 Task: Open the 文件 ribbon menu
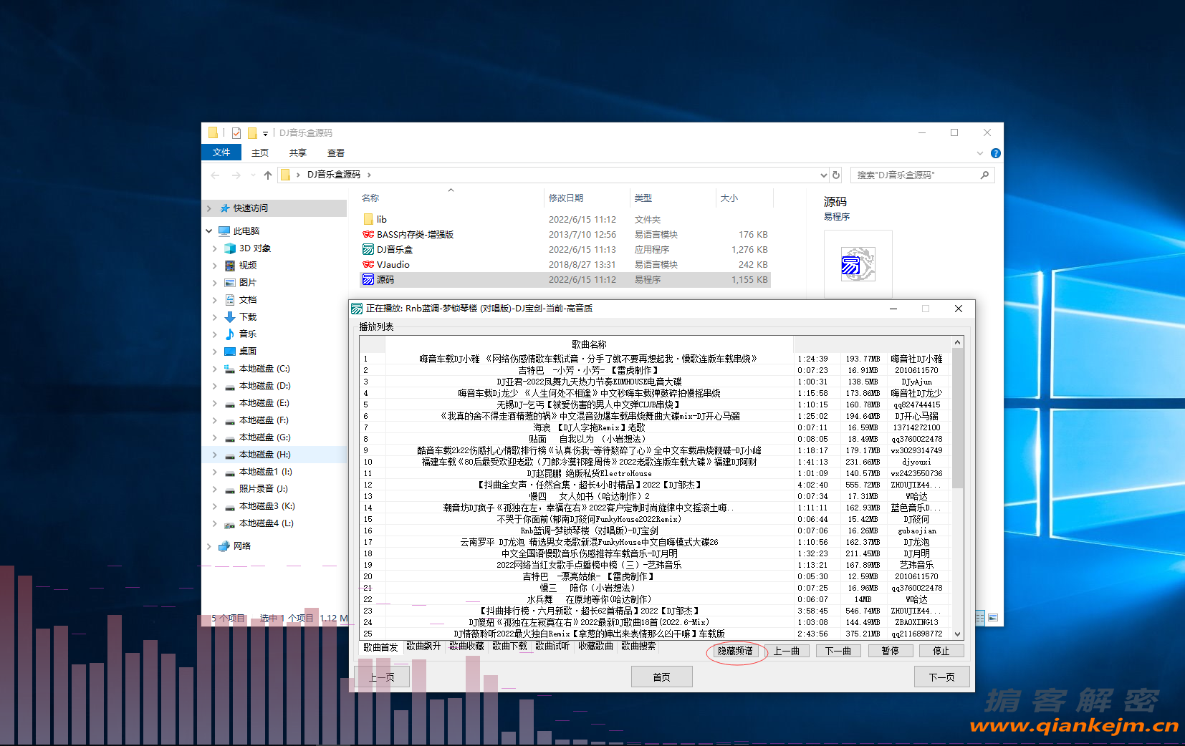click(221, 152)
